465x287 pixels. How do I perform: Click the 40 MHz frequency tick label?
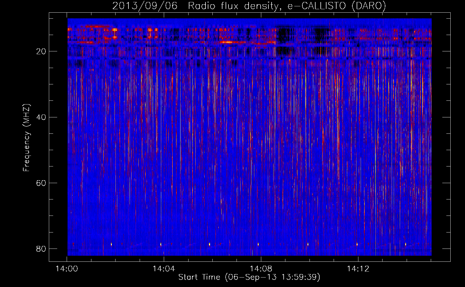tap(41, 117)
